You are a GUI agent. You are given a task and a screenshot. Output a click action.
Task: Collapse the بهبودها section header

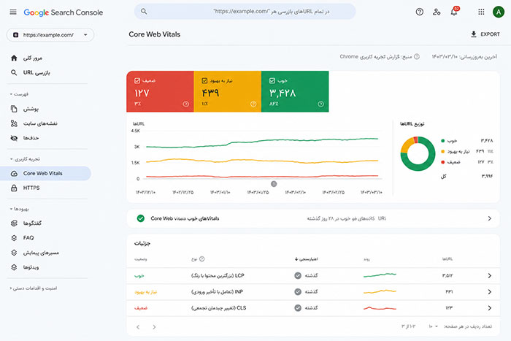(20, 209)
